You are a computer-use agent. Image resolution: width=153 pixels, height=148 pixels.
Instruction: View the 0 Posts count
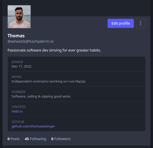14,139
